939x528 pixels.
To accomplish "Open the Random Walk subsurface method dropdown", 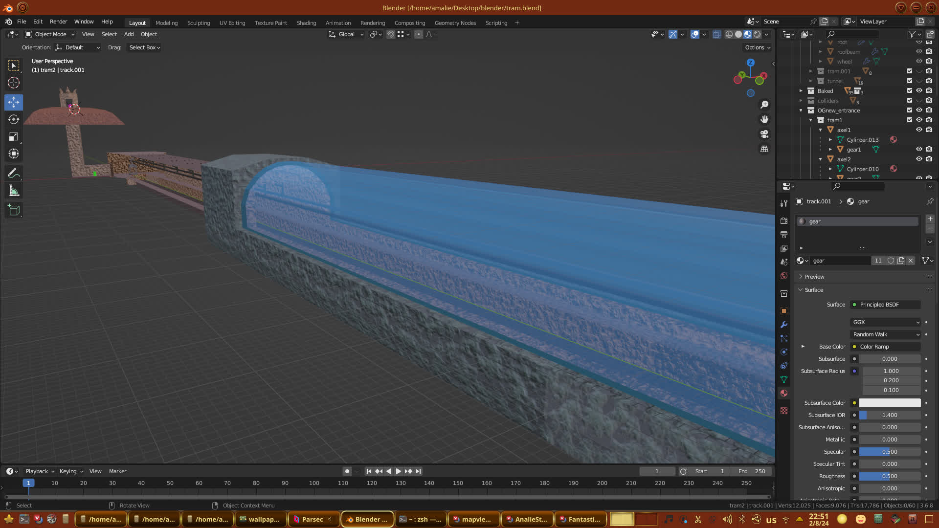I will pyautogui.click(x=886, y=334).
